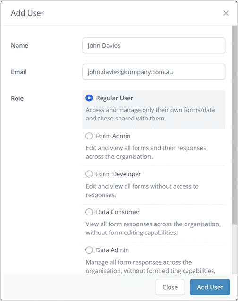
Task: Click the Form Admin description about editing forms
Action: [146, 153]
